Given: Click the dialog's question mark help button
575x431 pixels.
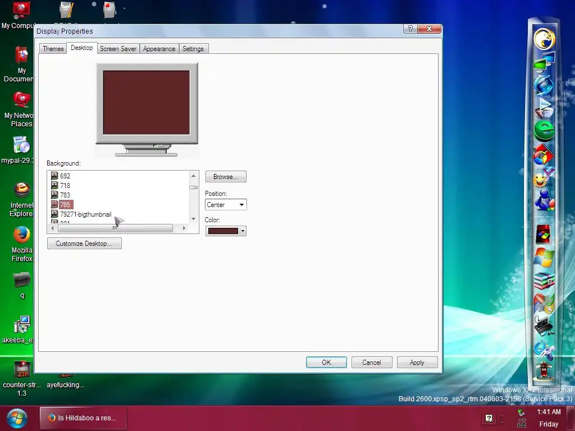Looking at the screenshot, I should pos(410,29).
